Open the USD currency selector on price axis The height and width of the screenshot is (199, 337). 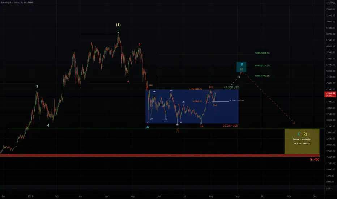pyautogui.click(x=332, y=3)
